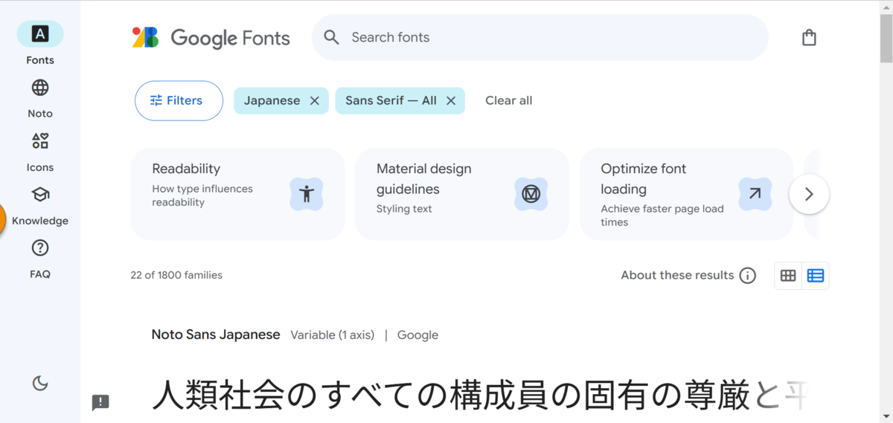
Task: Click the Google Fonts logo
Action: pyautogui.click(x=211, y=38)
